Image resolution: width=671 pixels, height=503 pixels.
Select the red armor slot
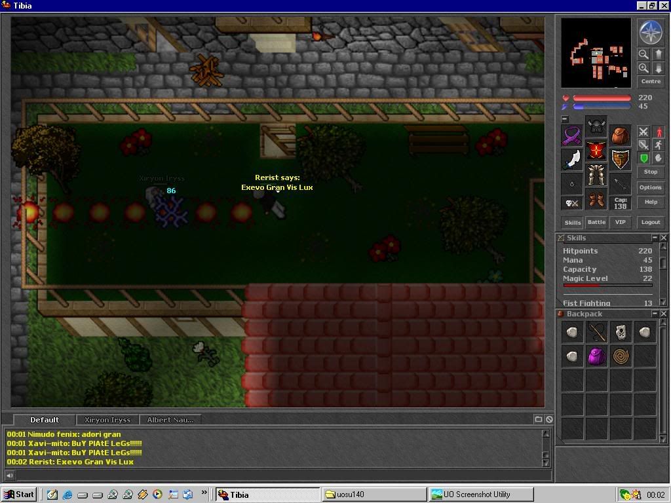click(x=596, y=151)
